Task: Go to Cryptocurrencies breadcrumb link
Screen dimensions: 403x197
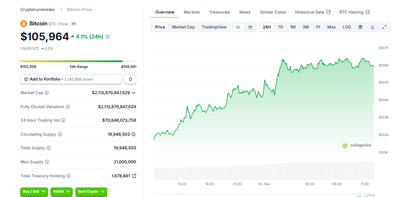Action: (37, 9)
